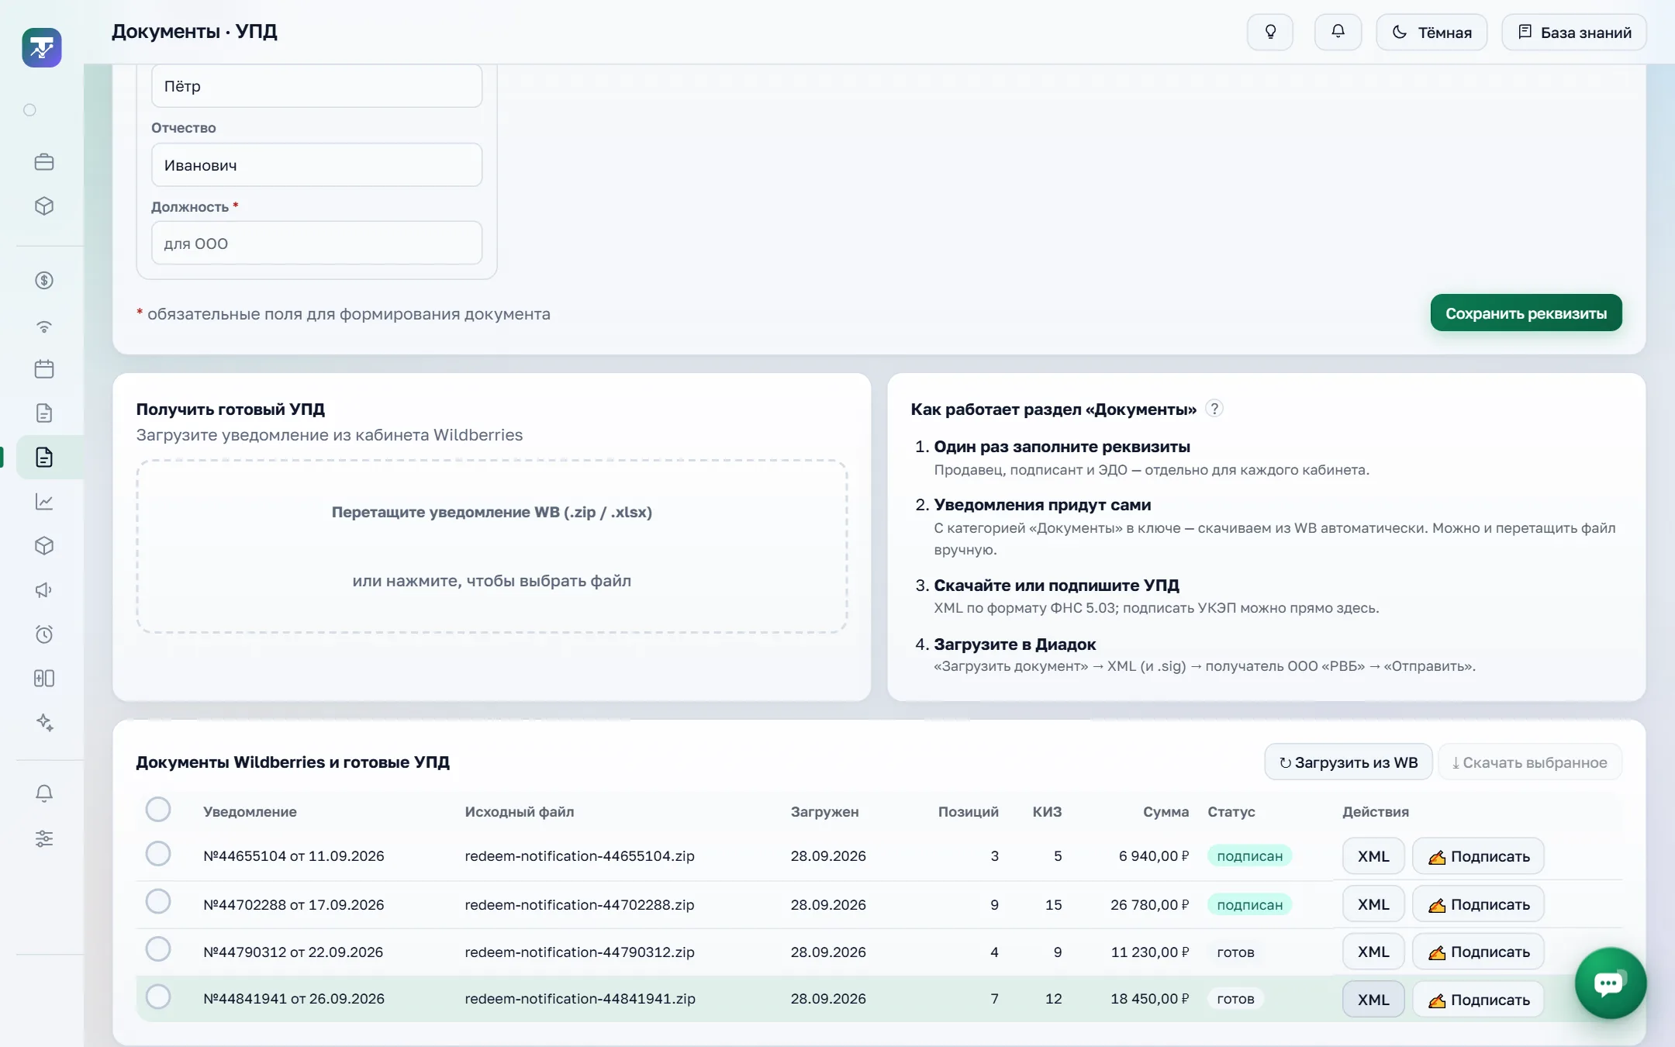Image resolution: width=1675 pixels, height=1047 pixels.
Task: Open the split columns comparison sidebar icon
Action: (44, 679)
